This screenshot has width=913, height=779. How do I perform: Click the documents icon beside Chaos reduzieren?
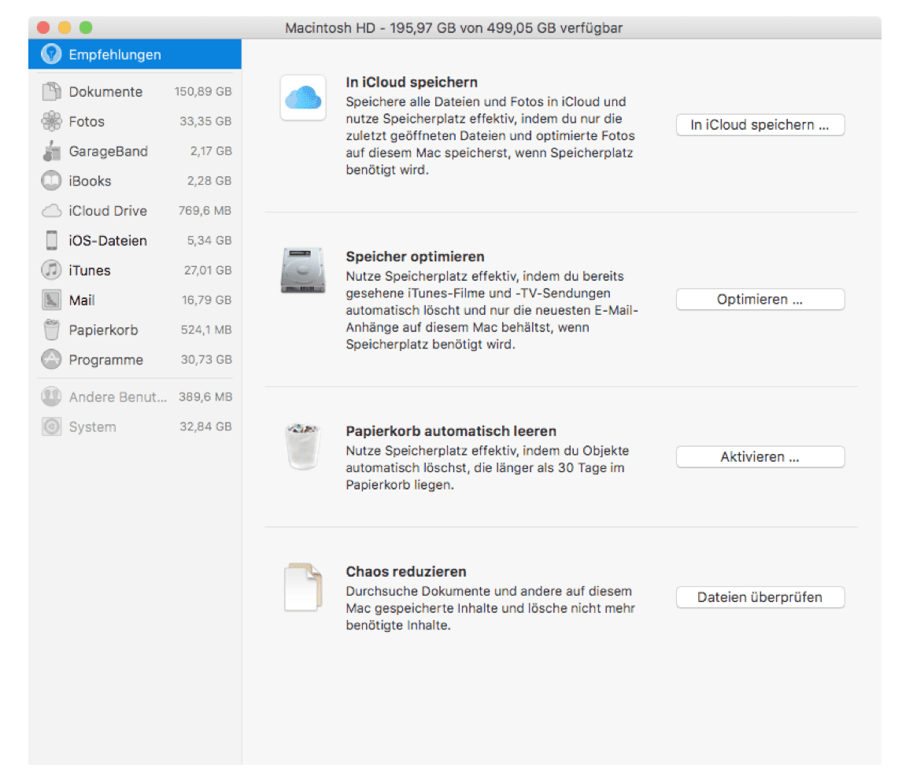(x=303, y=587)
